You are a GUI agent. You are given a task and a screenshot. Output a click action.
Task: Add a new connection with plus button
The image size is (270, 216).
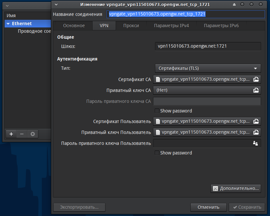(x=11, y=134)
